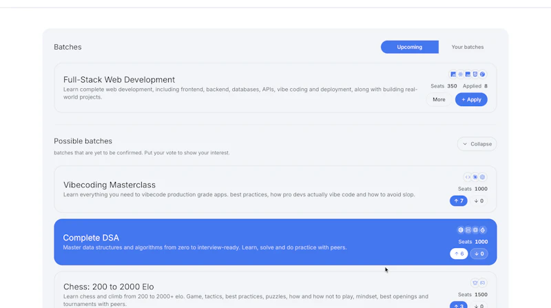Open the Full-Stack Web Development title

pyautogui.click(x=119, y=80)
